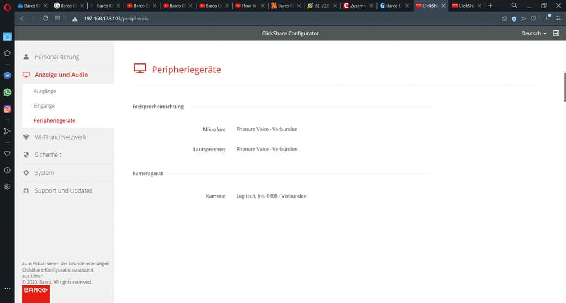566x303 pixels.
Task: Open ClickShare-Konfigurationsassistent link
Action: 57,269
